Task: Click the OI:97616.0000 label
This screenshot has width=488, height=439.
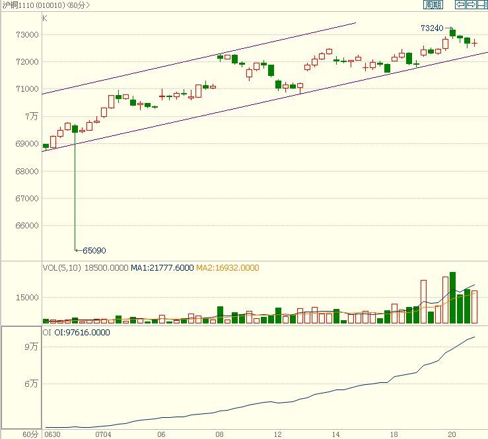Action: [82, 333]
